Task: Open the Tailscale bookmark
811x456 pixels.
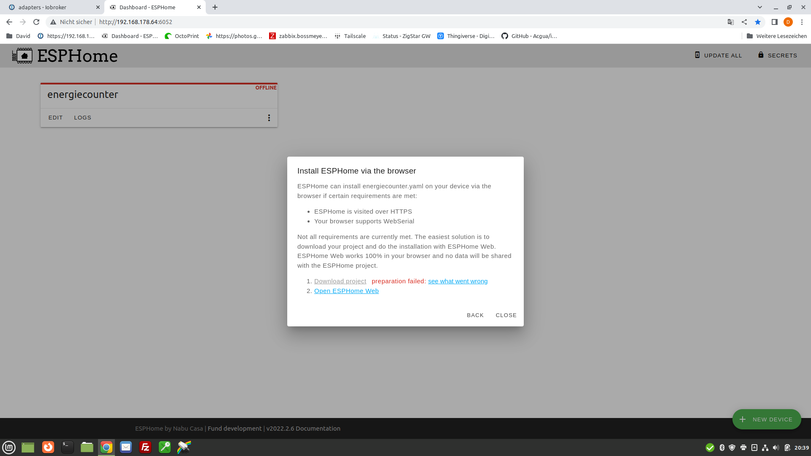Action: [350, 36]
